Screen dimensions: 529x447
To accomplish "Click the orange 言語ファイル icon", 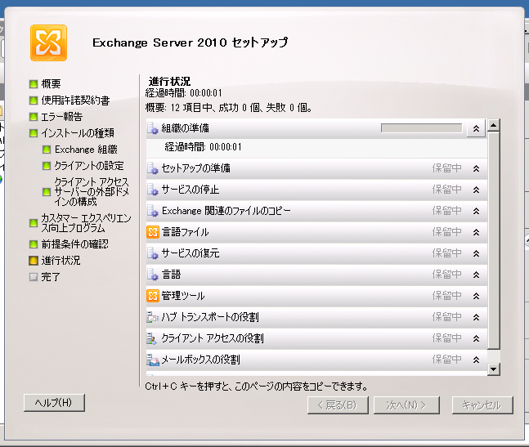I will [x=153, y=232].
